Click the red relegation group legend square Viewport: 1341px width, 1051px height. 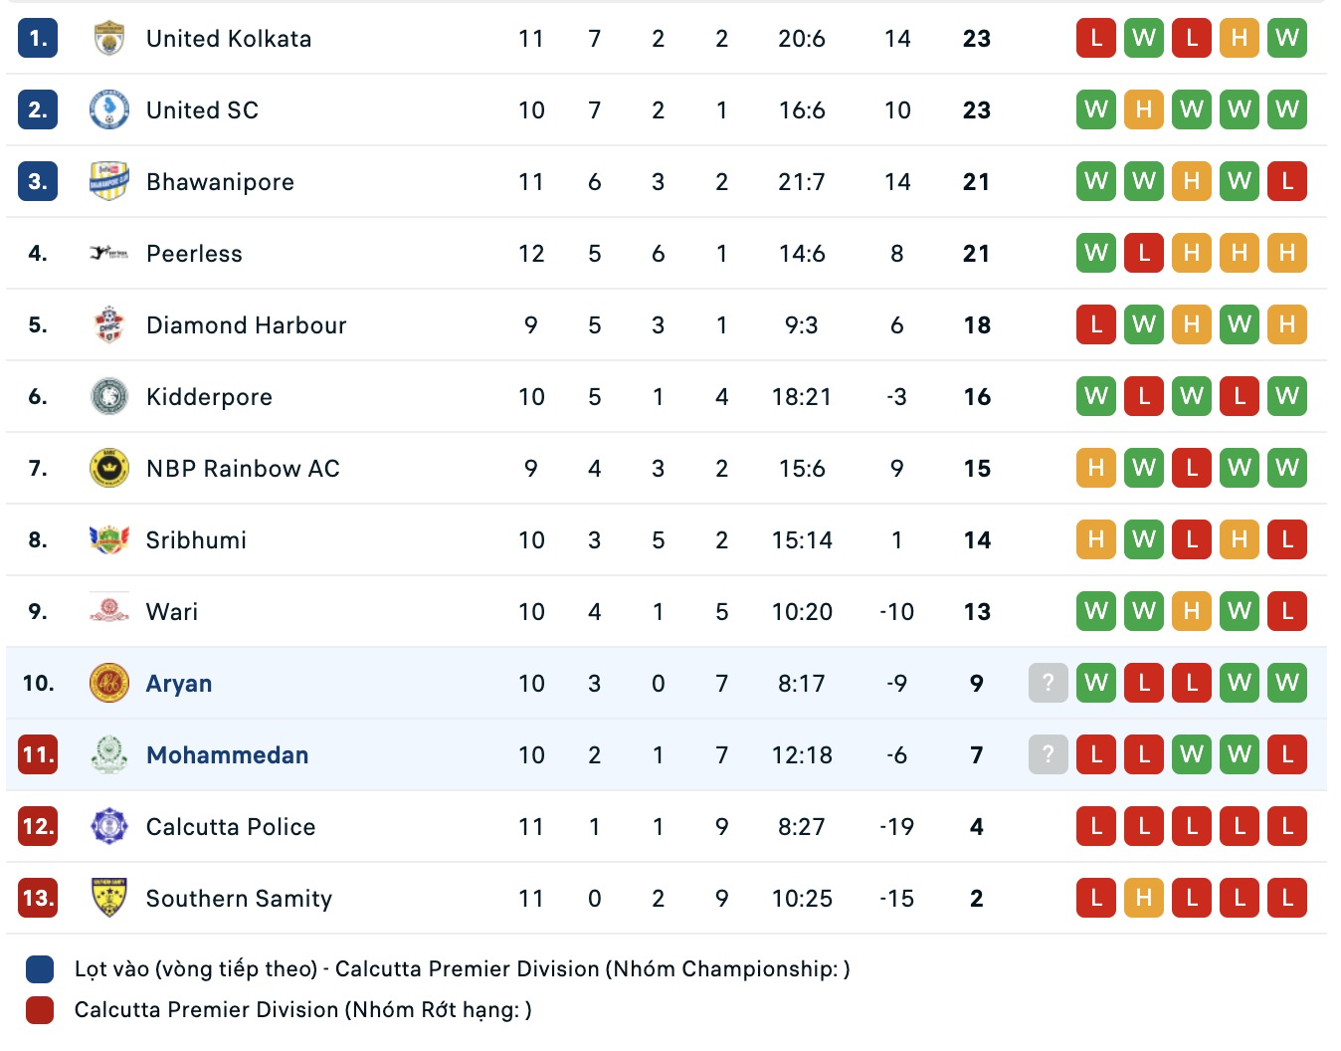[40, 1010]
